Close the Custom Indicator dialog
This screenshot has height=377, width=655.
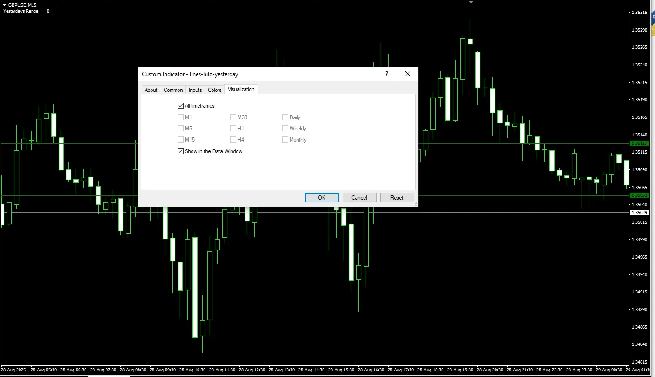[408, 74]
